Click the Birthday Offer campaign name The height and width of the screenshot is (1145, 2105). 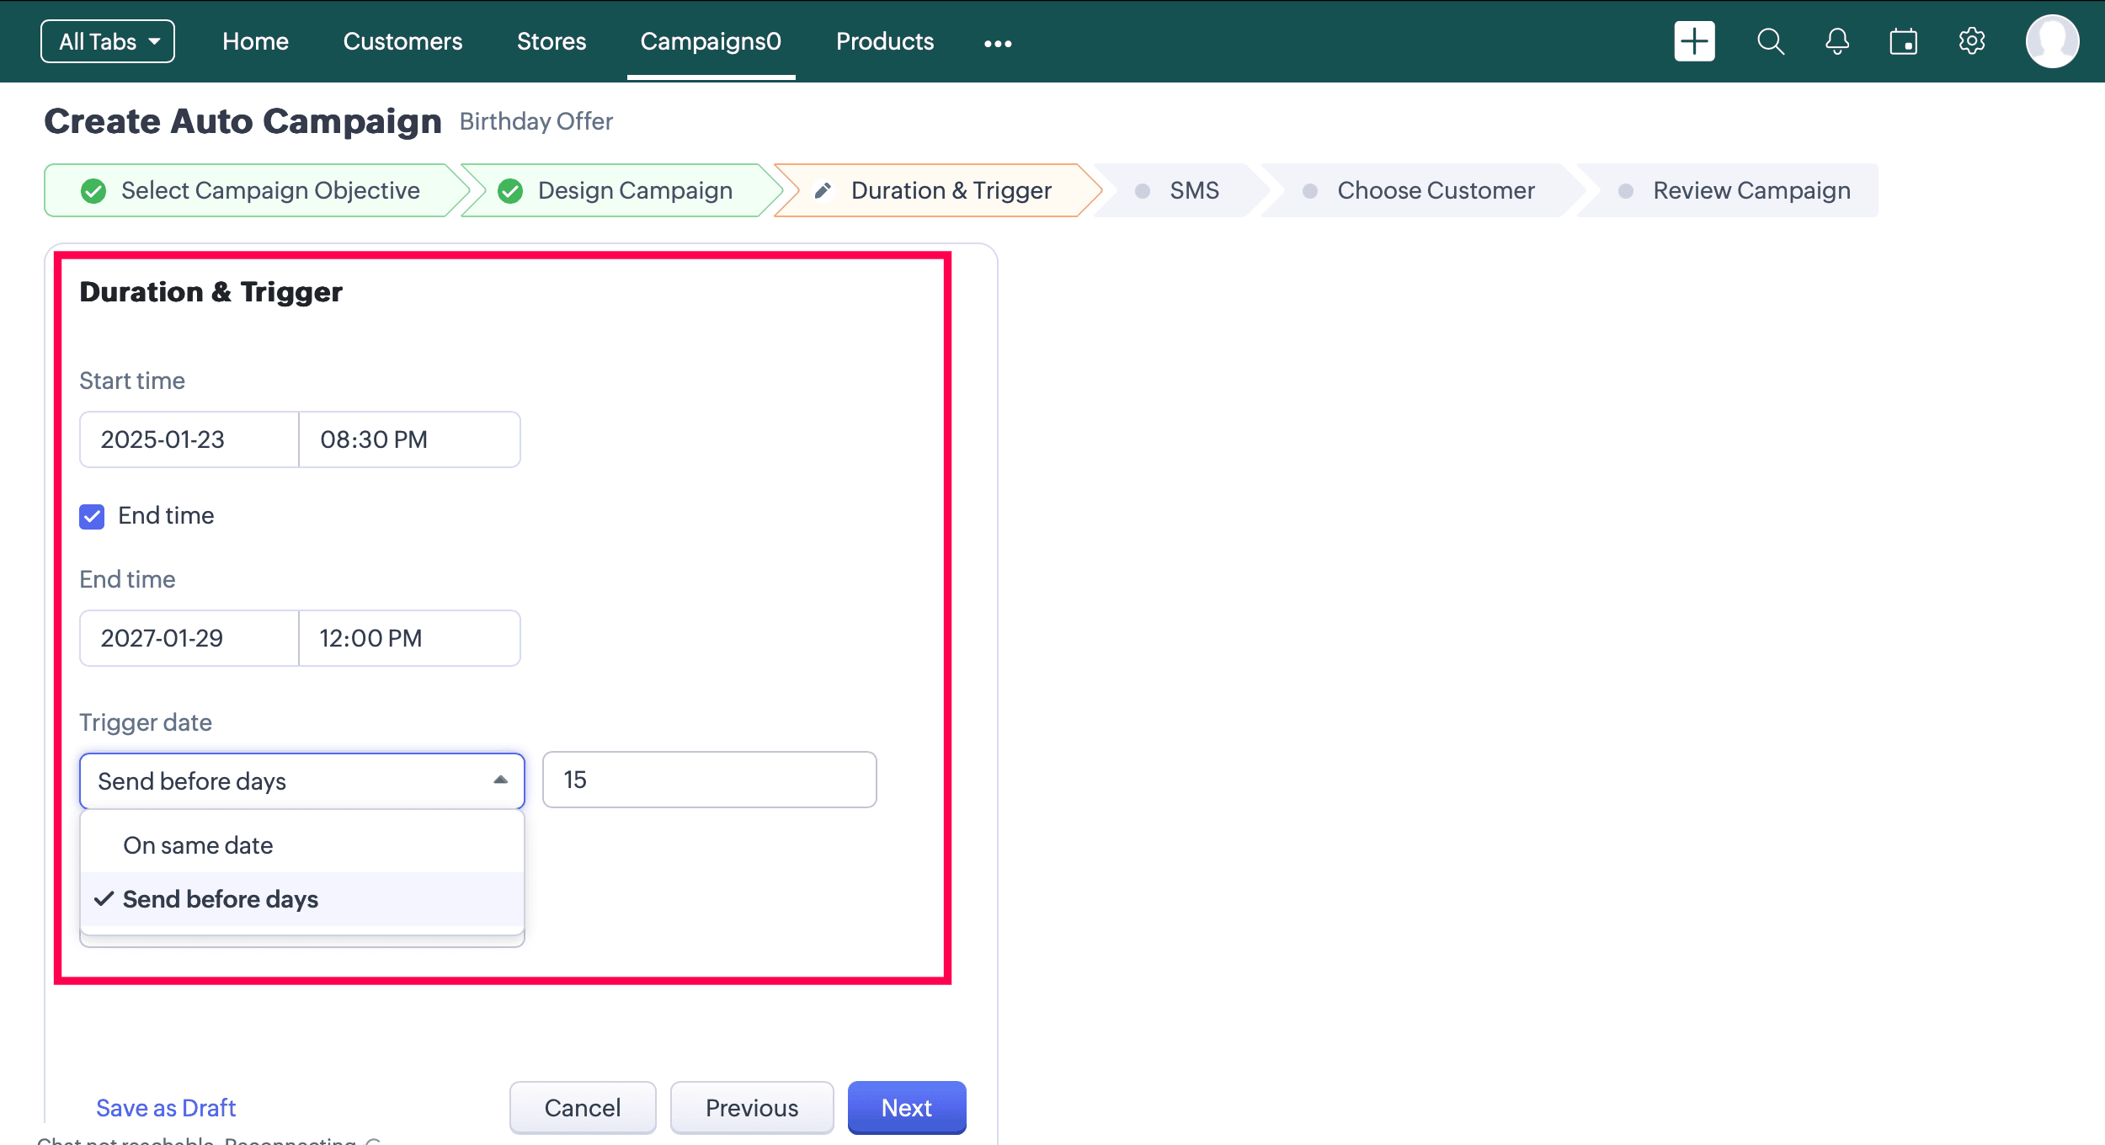pyautogui.click(x=536, y=121)
